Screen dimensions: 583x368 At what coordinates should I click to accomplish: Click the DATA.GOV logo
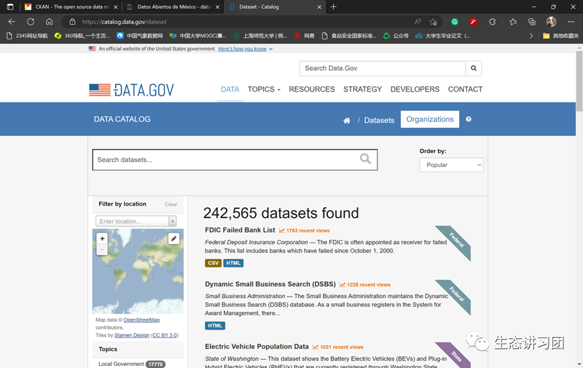pyautogui.click(x=131, y=90)
